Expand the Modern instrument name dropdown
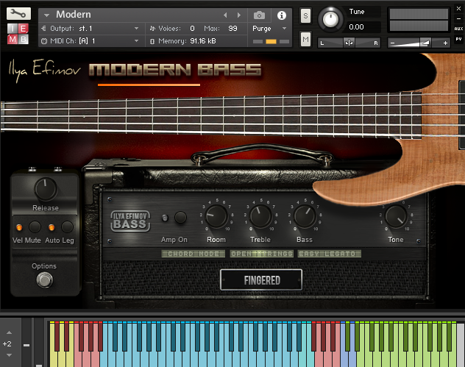465x367 pixels. [x=46, y=15]
